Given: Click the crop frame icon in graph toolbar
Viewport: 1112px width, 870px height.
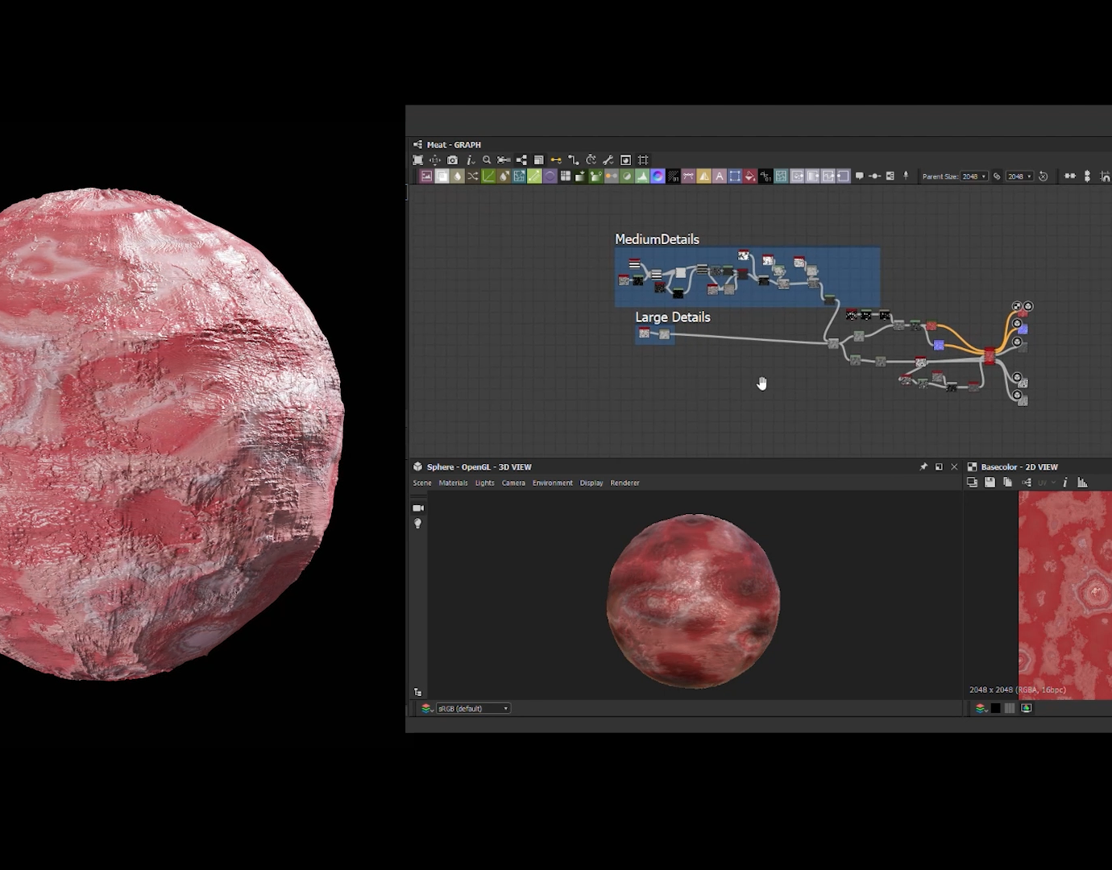Looking at the screenshot, I should coord(643,160).
